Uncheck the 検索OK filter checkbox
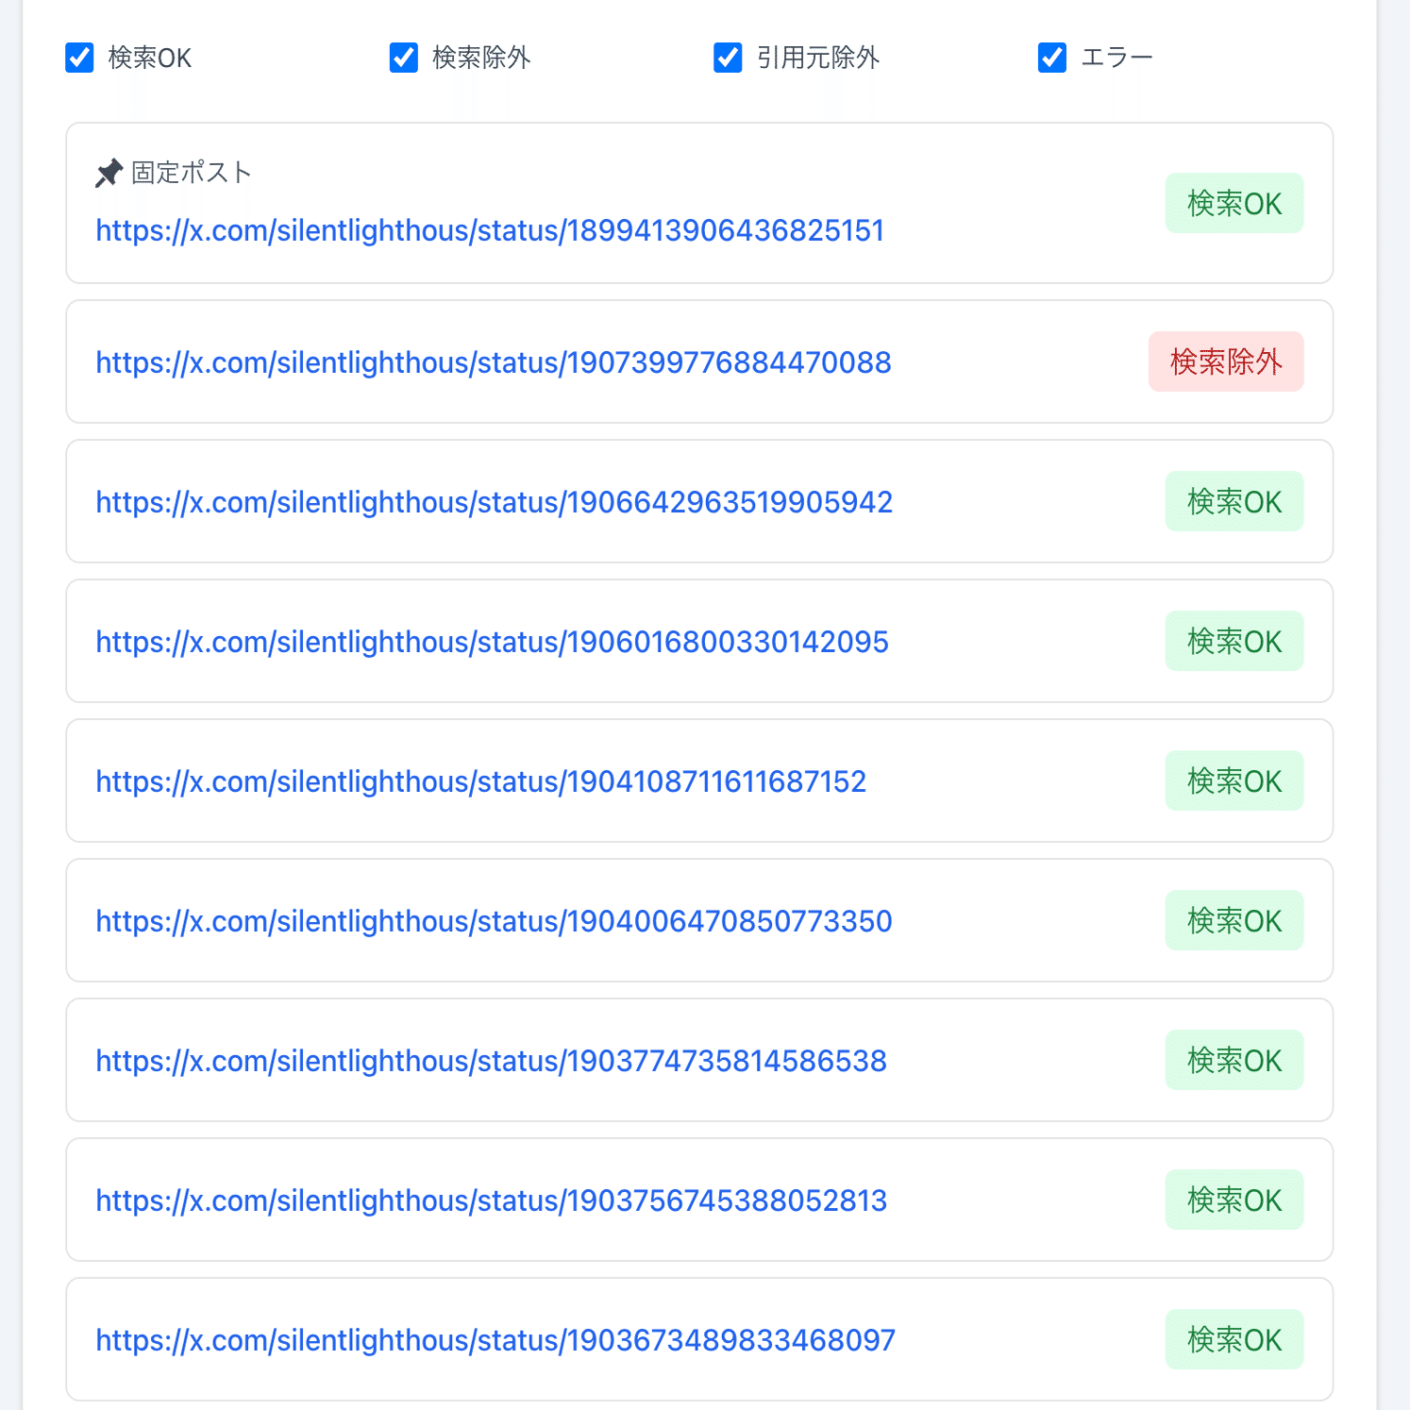This screenshot has width=1410, height=1410. [79, 58]
